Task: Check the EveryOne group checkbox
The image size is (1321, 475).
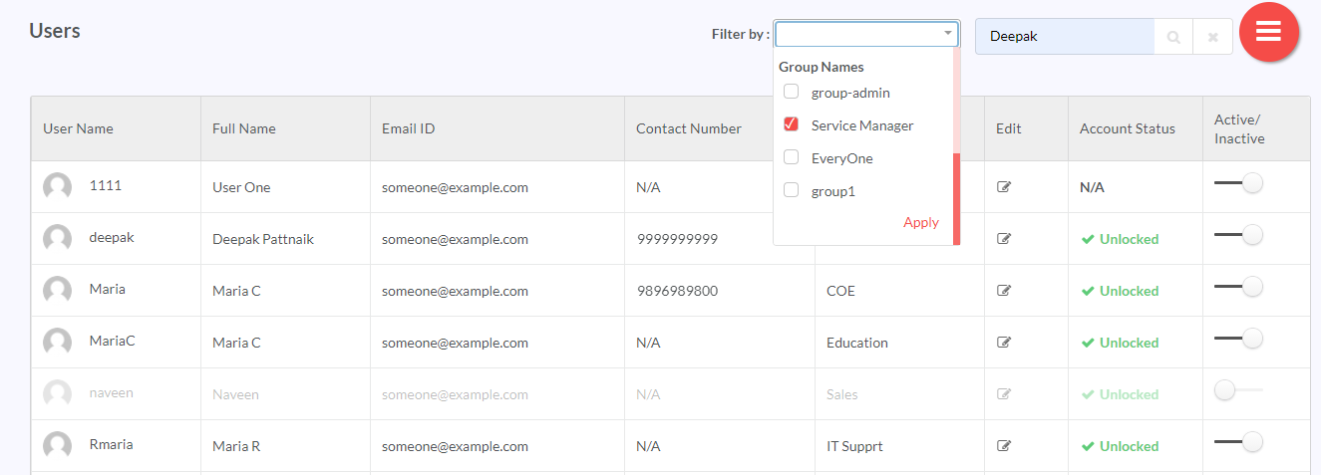Action: tap(791, 157)
